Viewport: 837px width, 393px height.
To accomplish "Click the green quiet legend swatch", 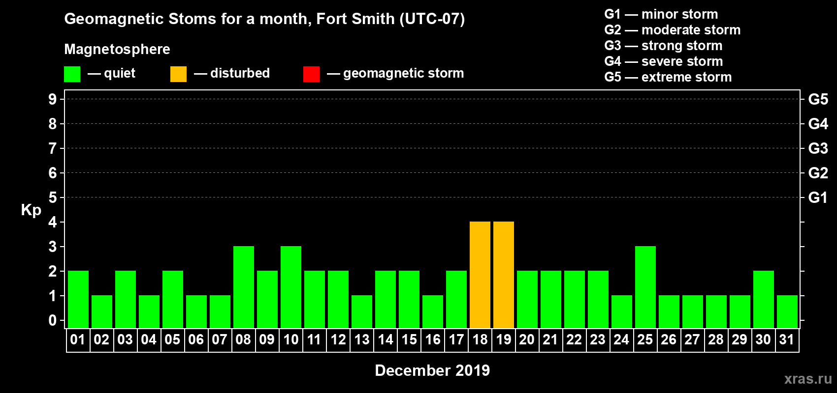I will tap(72, 74).
